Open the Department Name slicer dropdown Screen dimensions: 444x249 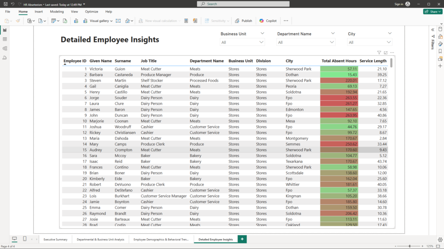[x=332, y=42]
